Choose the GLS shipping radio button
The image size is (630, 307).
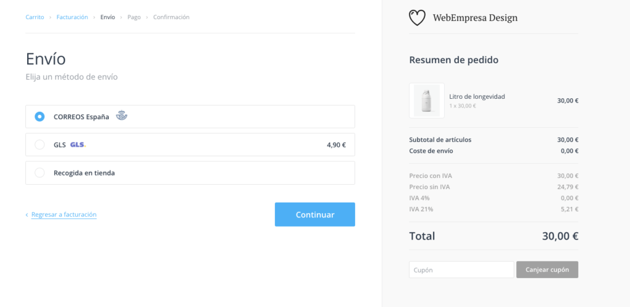coord(39,145)
